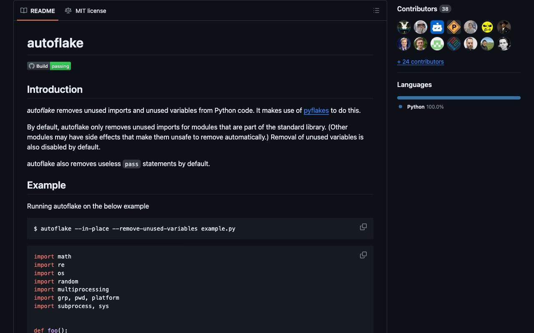Click the book icon on the README tab
534x333 pixels.
(24, 11)
